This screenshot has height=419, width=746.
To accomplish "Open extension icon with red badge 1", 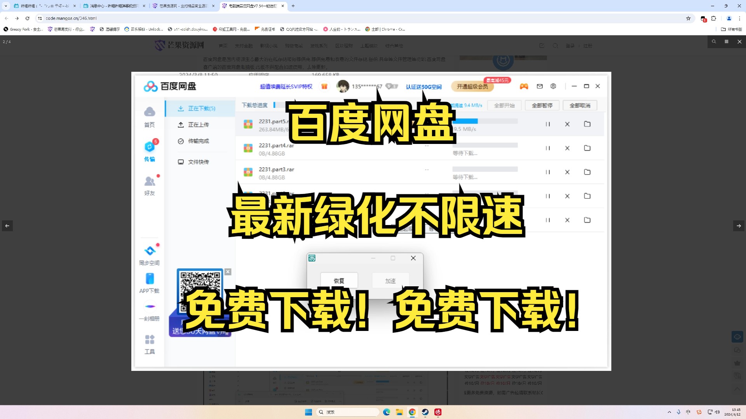I will point(703,19).
